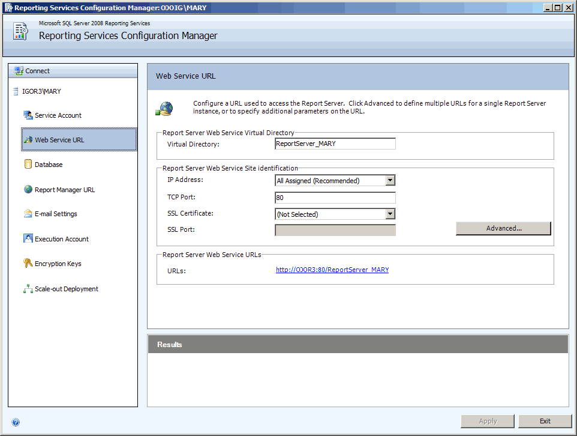Open help via the blue question mark icon
The height and width of the screenshot is (436, 577).
click(x=16, y=422)
